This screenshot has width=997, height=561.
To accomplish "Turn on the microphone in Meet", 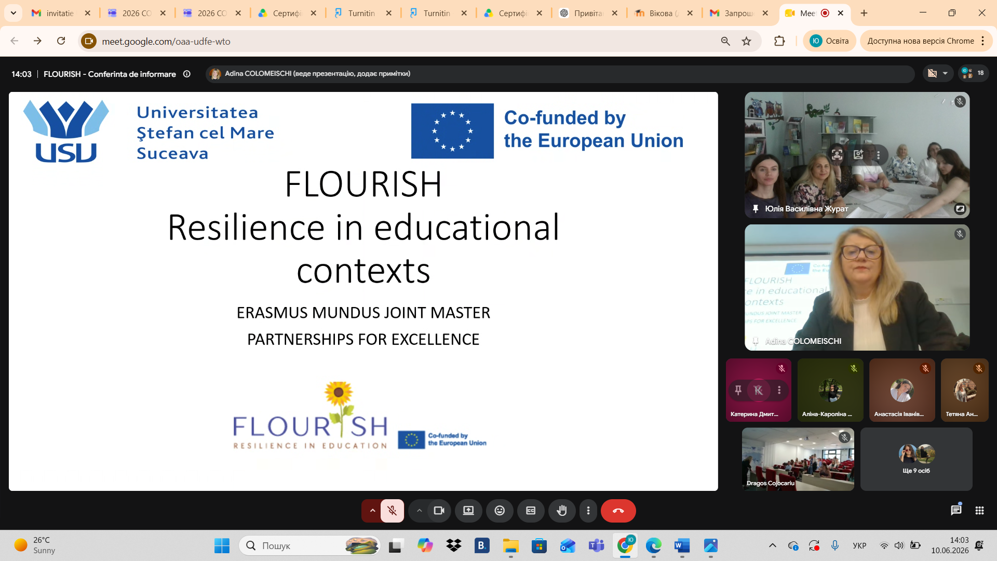I will point(392,511).
